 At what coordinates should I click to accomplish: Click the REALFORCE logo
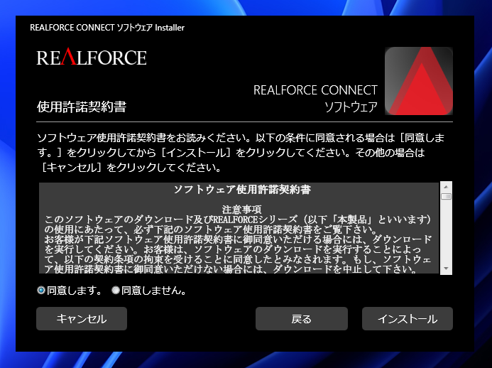pyautogui.click(x=92, y=57)
